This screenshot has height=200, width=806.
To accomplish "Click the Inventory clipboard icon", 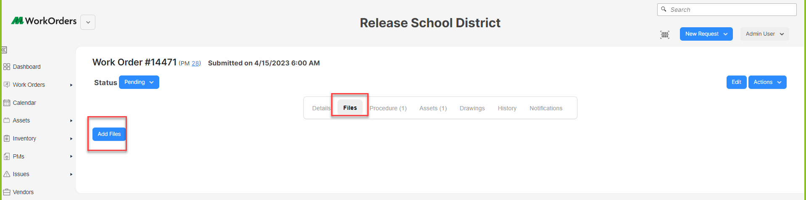I will (7, 138).
